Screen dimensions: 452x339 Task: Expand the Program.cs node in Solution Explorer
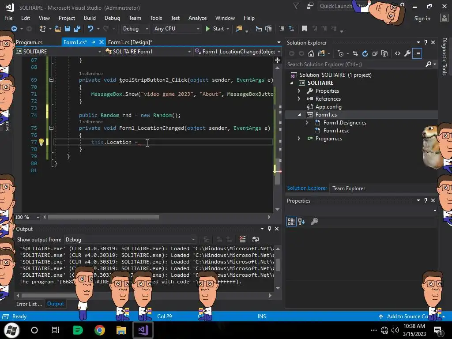[299, 139]
